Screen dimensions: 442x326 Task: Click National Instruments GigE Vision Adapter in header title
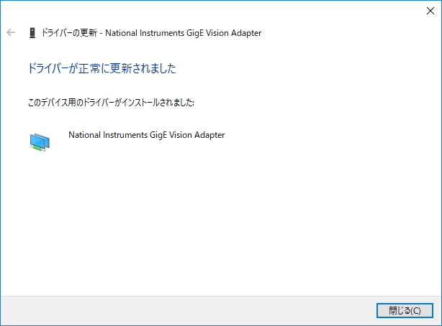[184, 33]
